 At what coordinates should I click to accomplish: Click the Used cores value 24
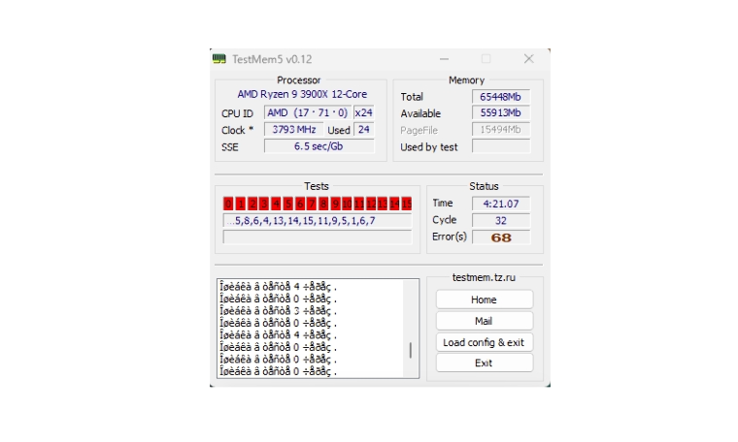tap(364, 130)
